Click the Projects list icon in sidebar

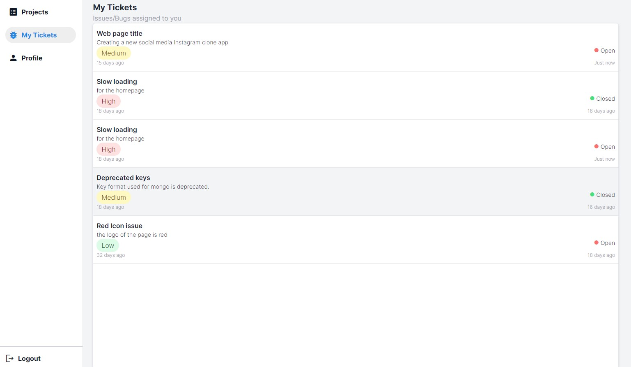(x=13, y=12)
